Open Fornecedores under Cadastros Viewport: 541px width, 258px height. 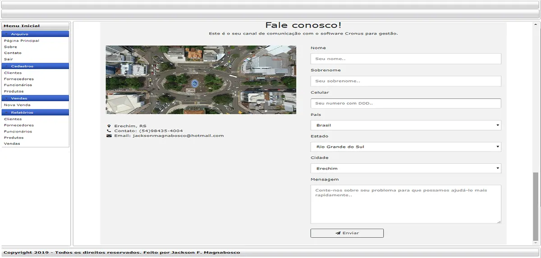coord(18,79)
